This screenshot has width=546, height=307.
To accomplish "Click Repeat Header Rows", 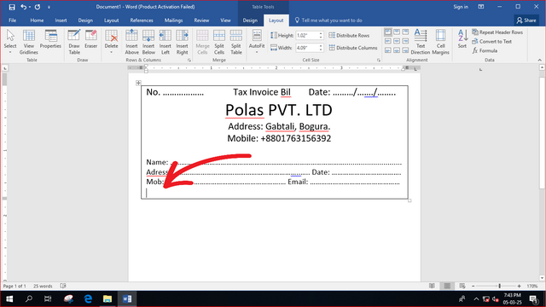I will [497, 32].
